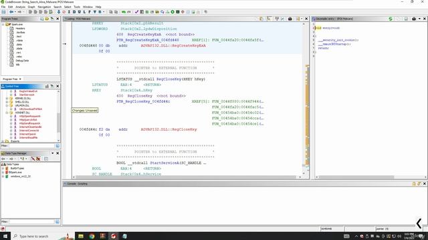Screen dimensions: 428x240
Task: Close the Symbol Tree panel
Action: (58, 86)
